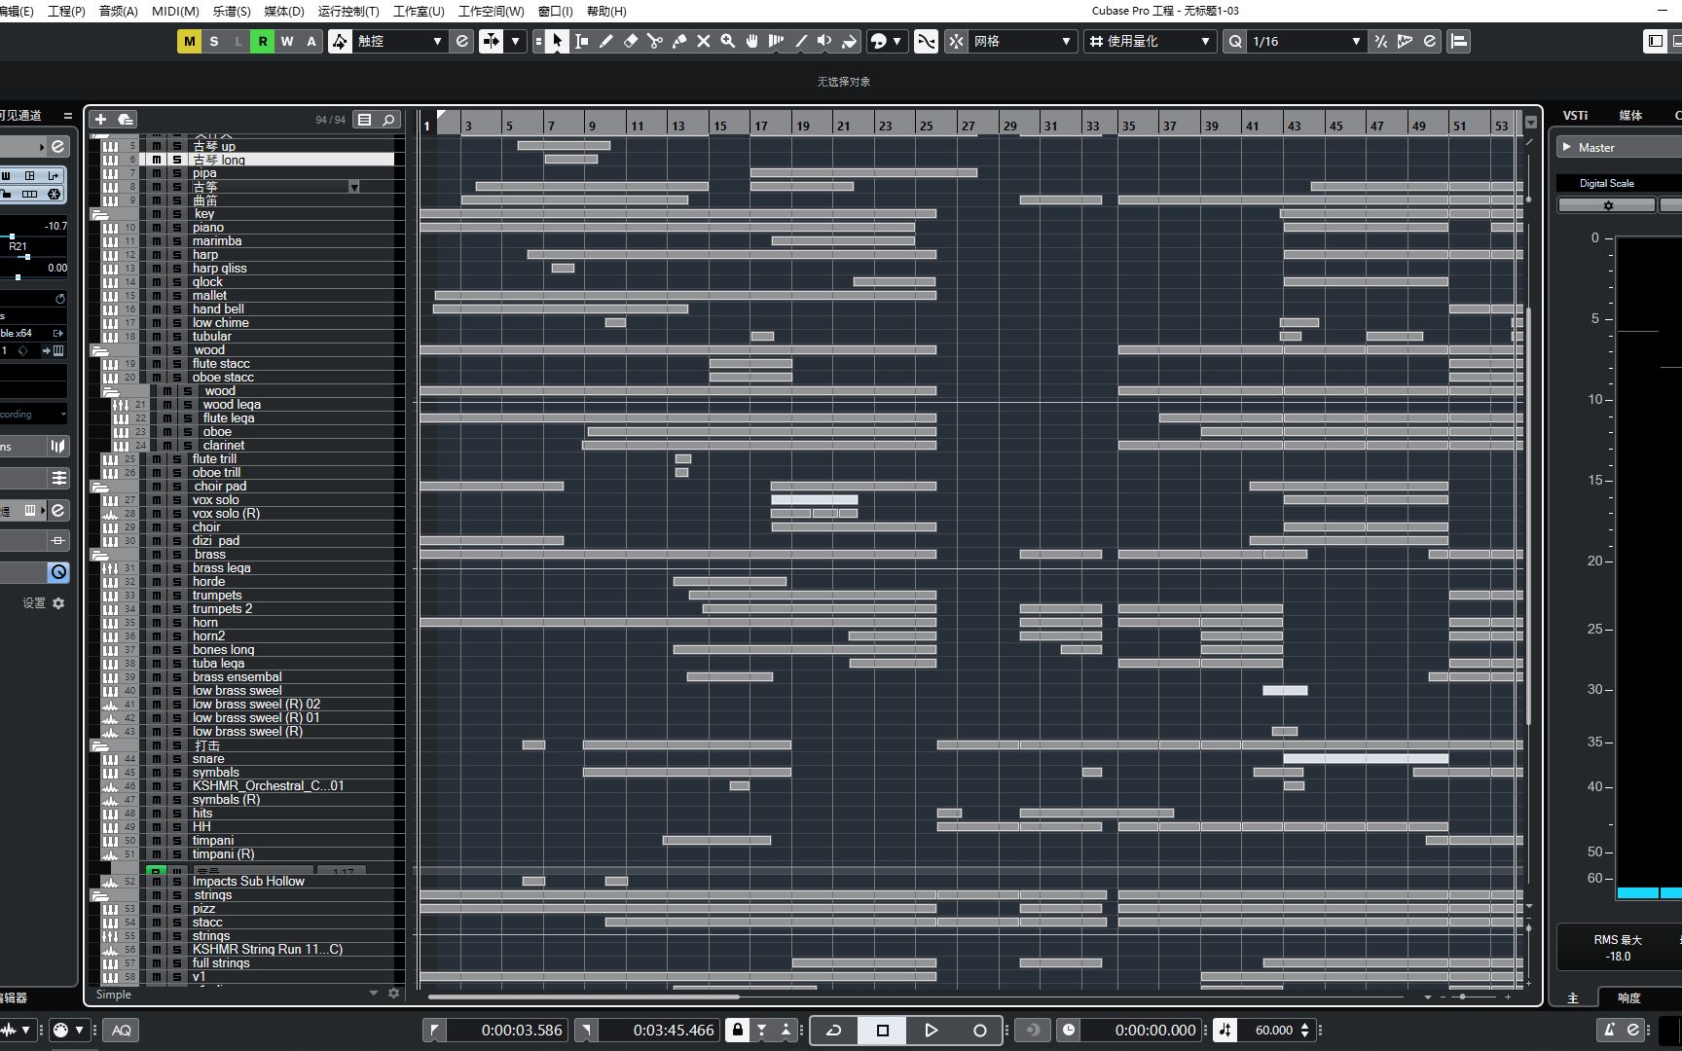Select the Draw pencil tool

tap(605, 41)
